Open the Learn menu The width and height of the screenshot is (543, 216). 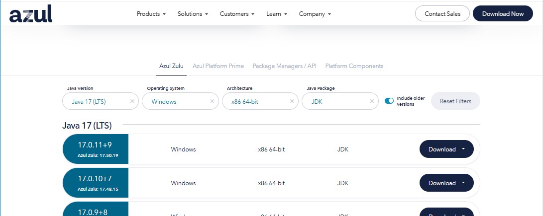point(277,14)
